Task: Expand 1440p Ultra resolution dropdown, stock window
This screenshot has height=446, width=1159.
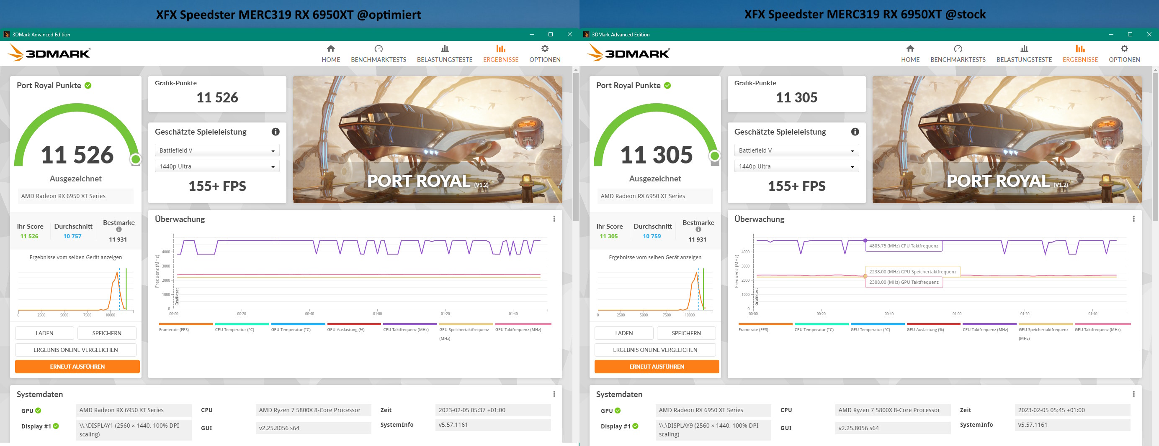Action: [x=796, y=166]
